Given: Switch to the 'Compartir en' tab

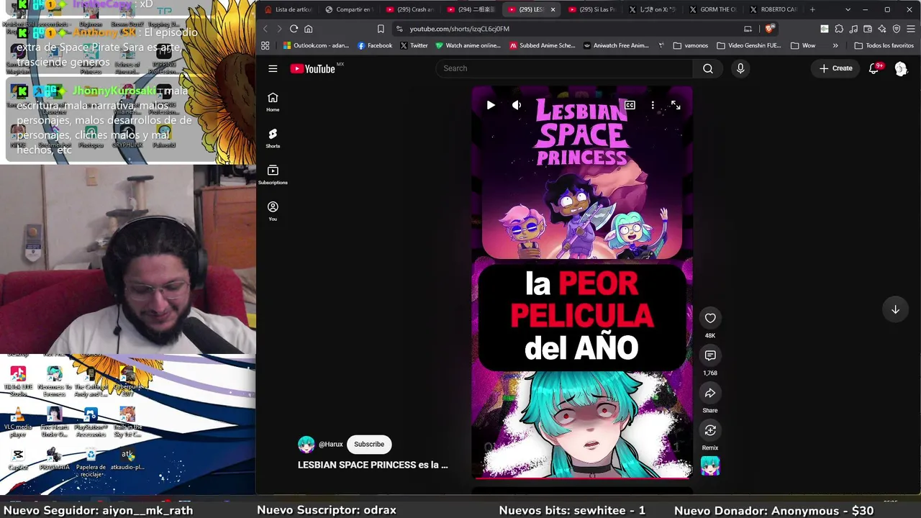Looking at the screenshot, I should point(348,9).
